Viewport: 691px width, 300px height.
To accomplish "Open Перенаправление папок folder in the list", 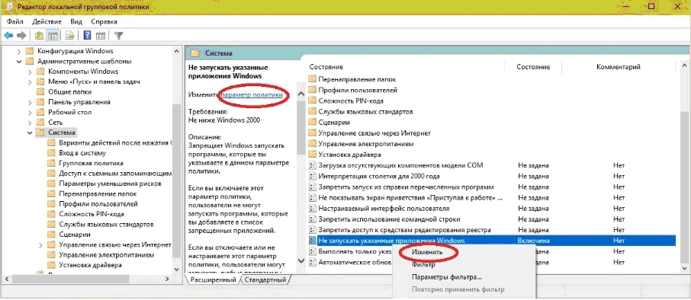I will 357,79.
